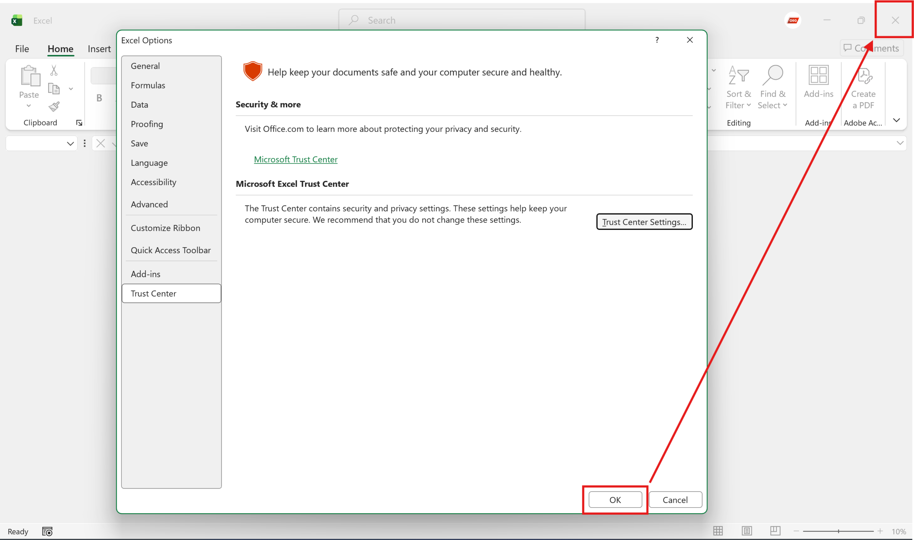The width and height of the screenshot is (914, 540).
Task: Click the Search box in title bar
Action: click(461, 20)
